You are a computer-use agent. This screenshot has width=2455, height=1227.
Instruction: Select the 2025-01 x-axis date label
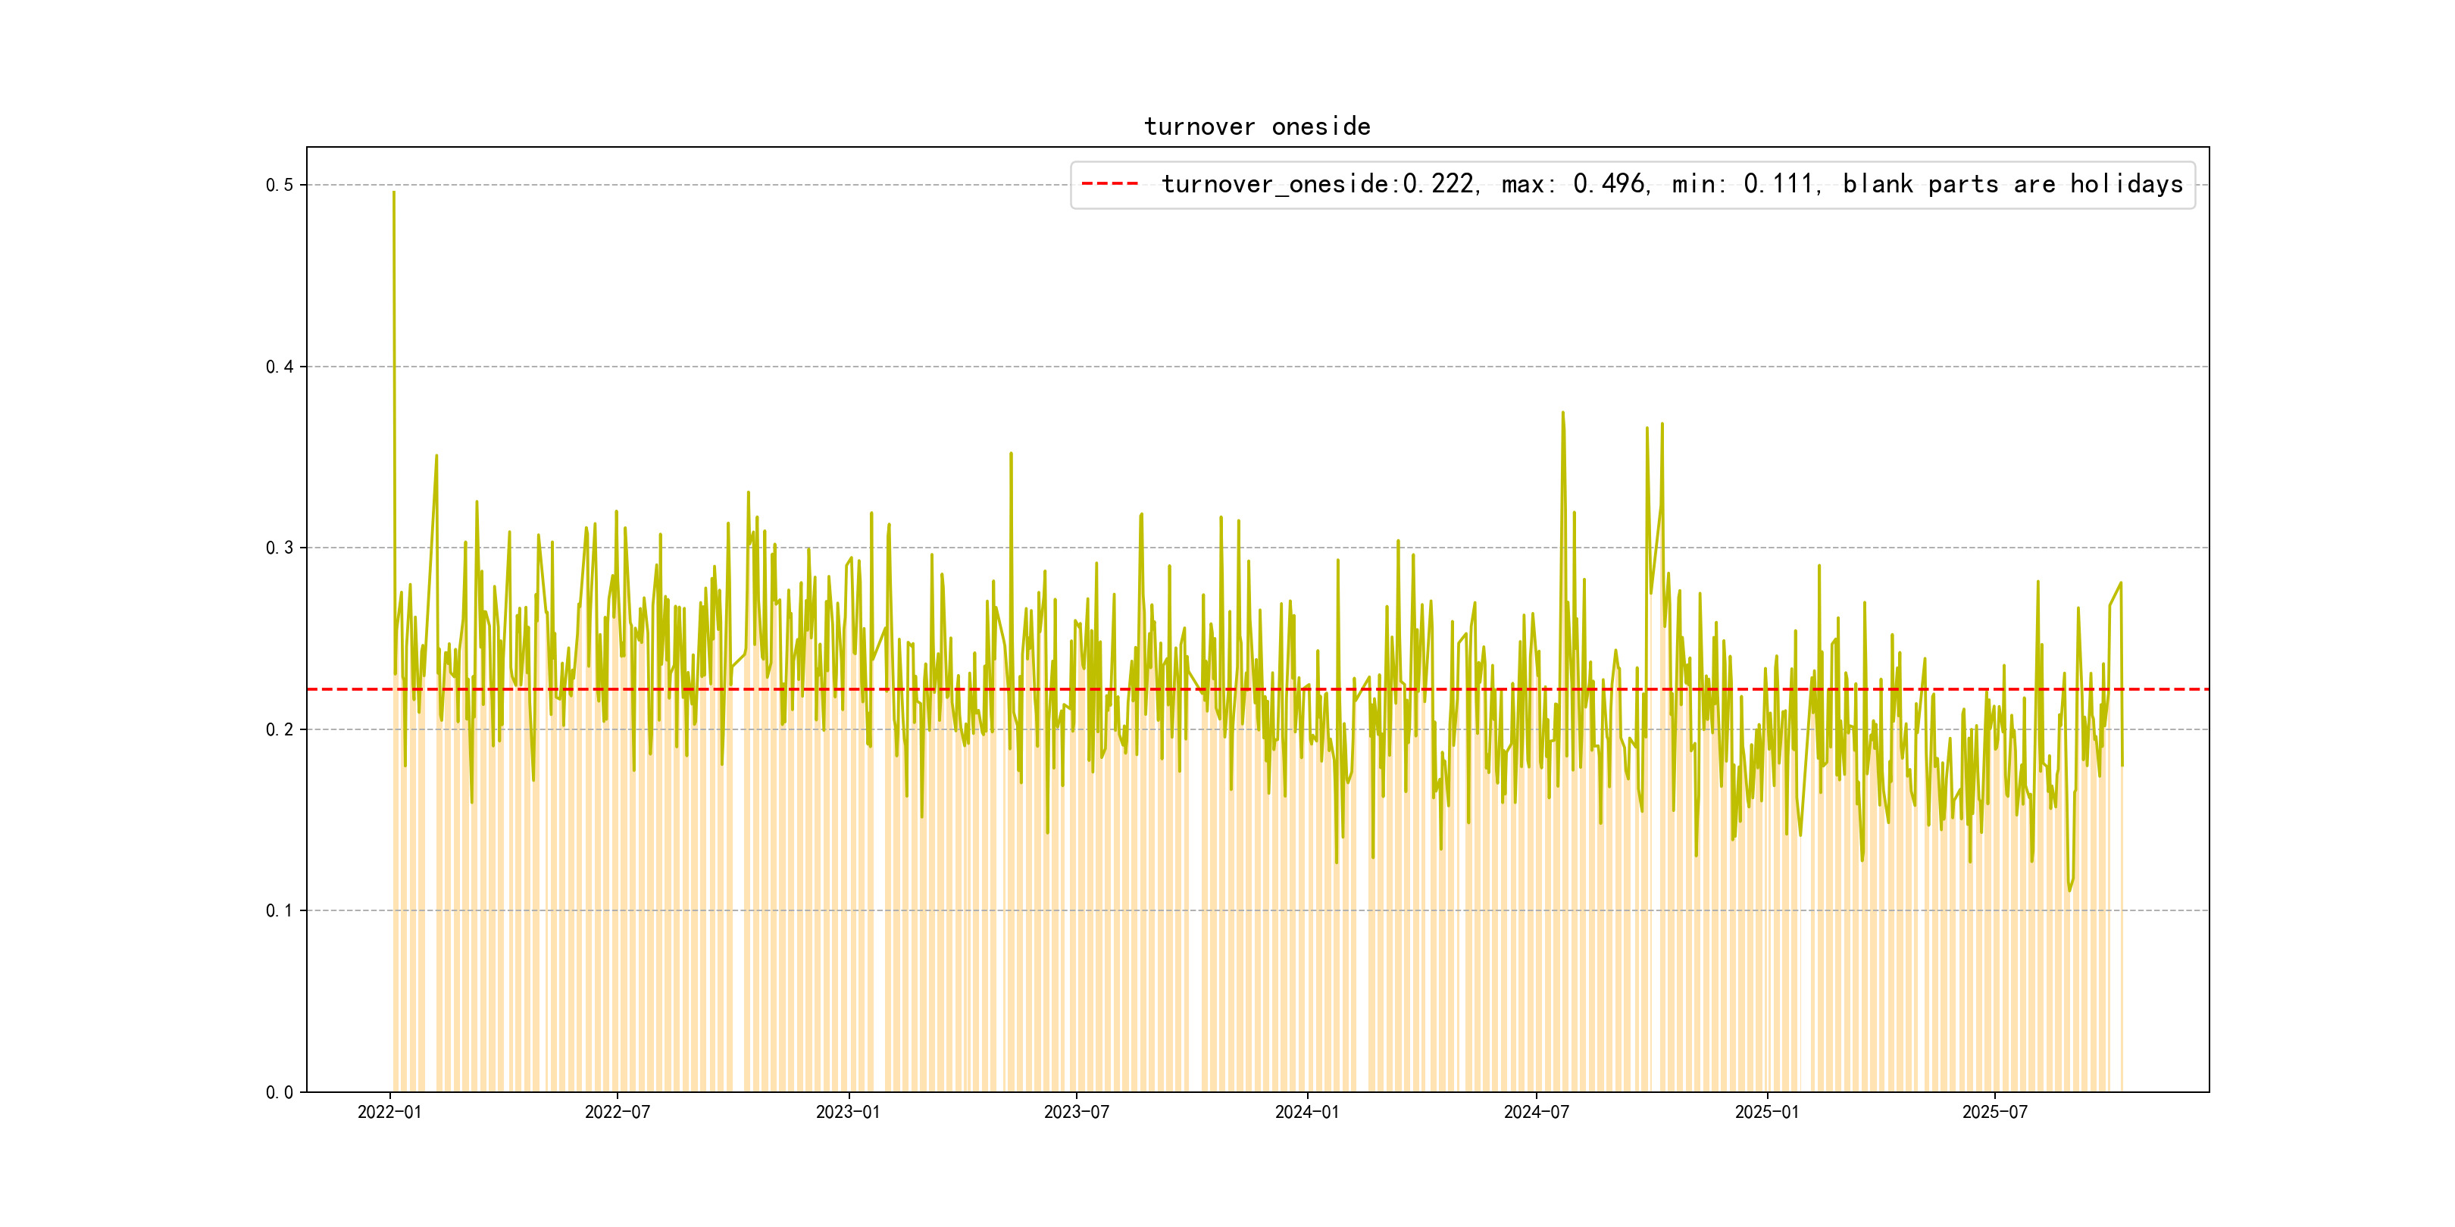pos(1766,1112)
